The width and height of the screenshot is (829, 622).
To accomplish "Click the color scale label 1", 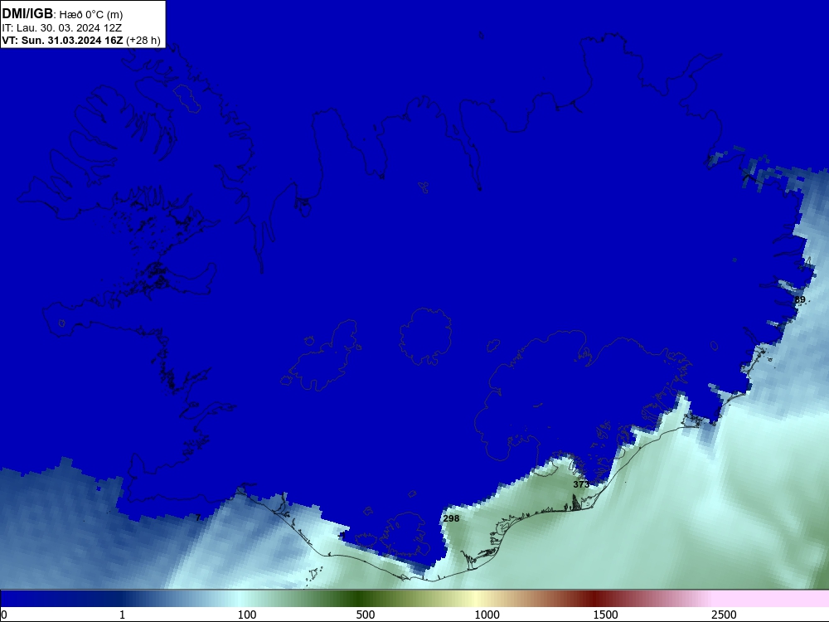I will tap(122, 615).
